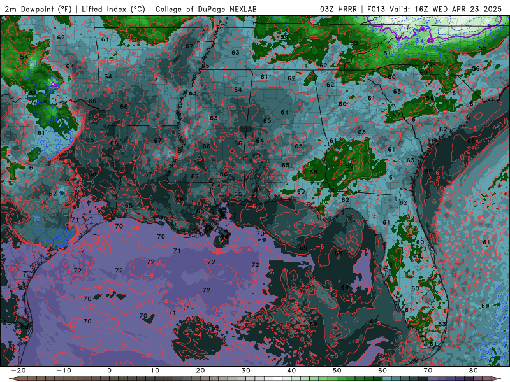Click the "Lifted Index (°C)" header label
This screenshot has width=510, height=382.
tap(113, 9)
